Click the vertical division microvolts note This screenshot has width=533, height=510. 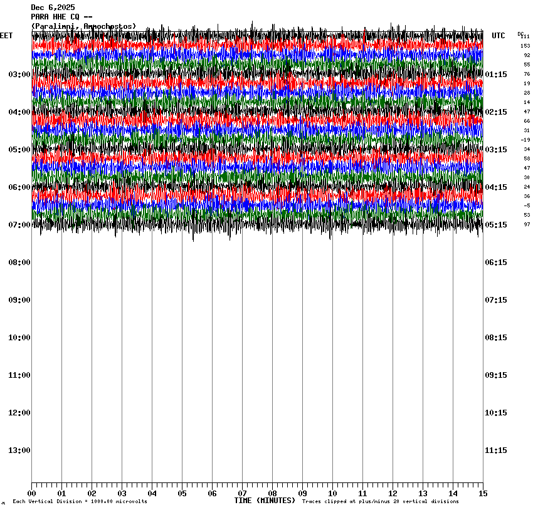[80, 501]
